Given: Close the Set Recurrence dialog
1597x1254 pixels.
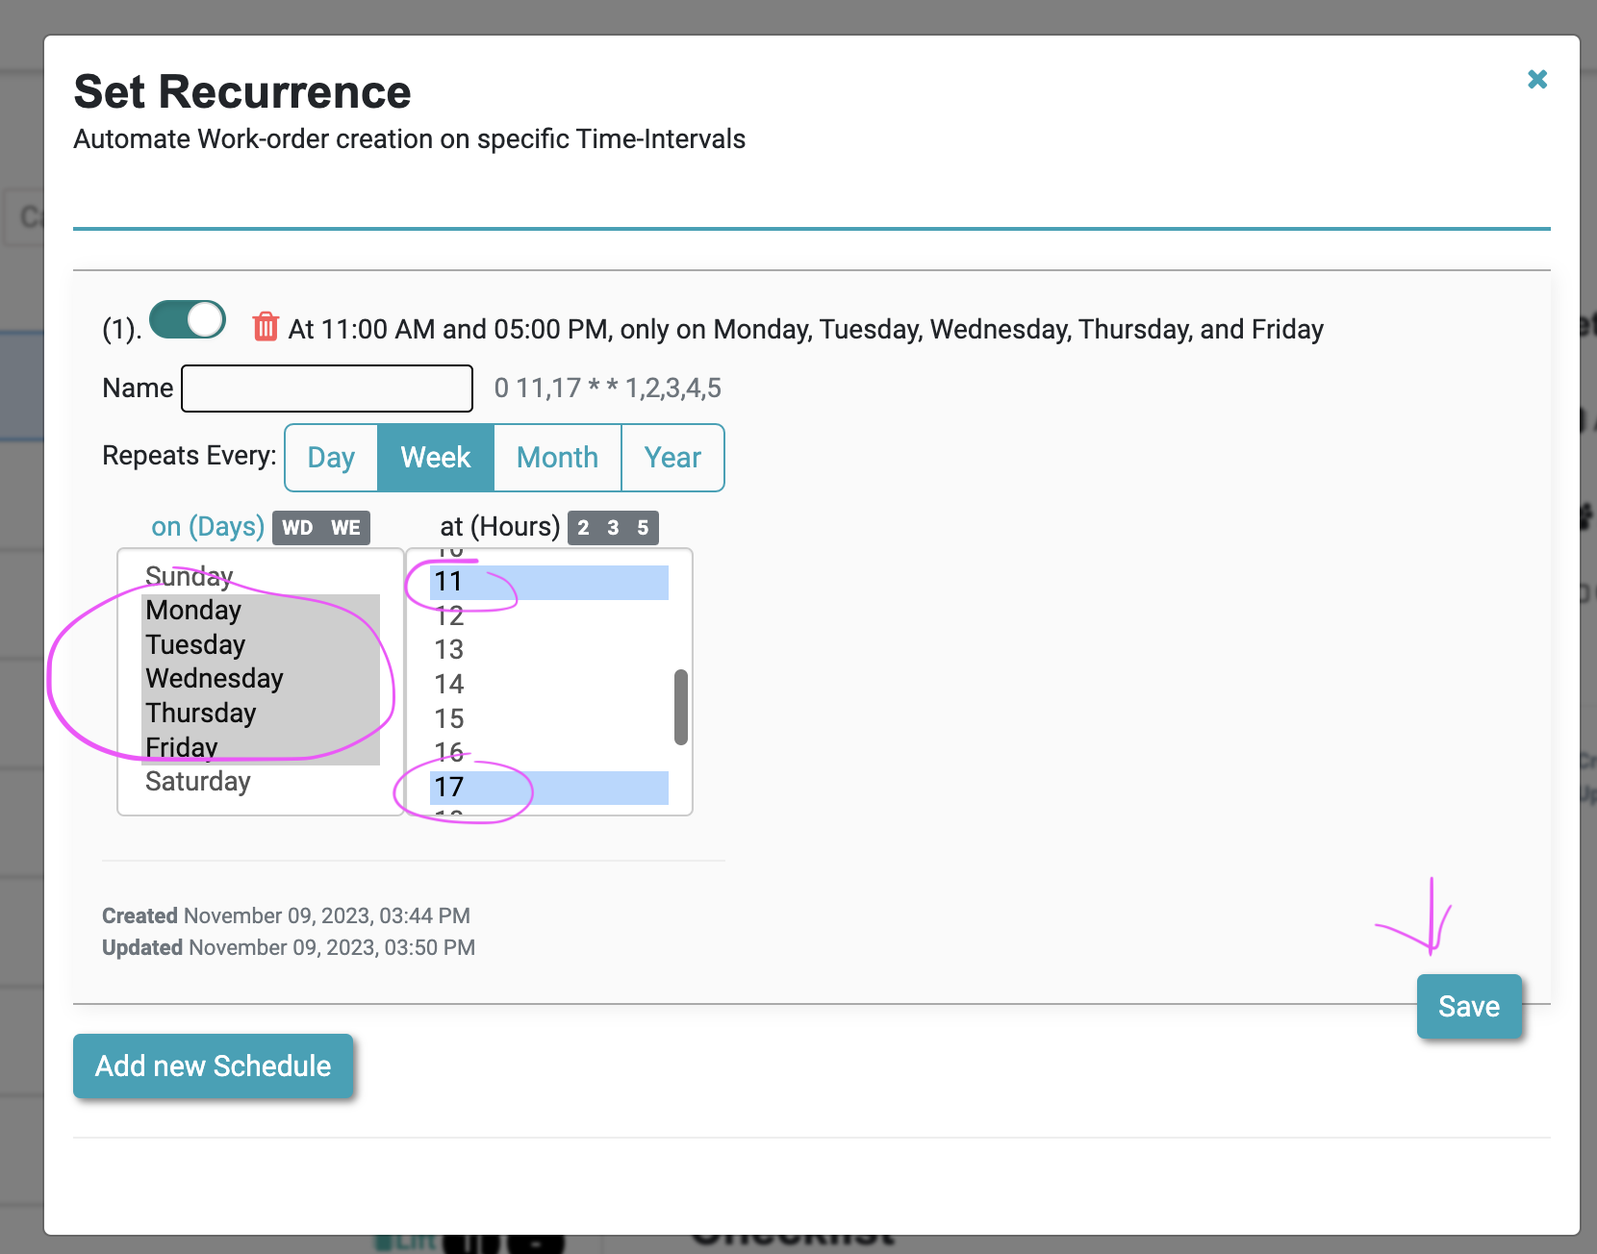Looking at the screenshot, I should pyautogui.click(x=1536, y=80).
